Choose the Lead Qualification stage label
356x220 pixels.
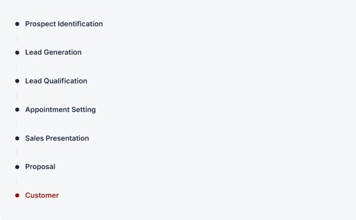(56, 81)
